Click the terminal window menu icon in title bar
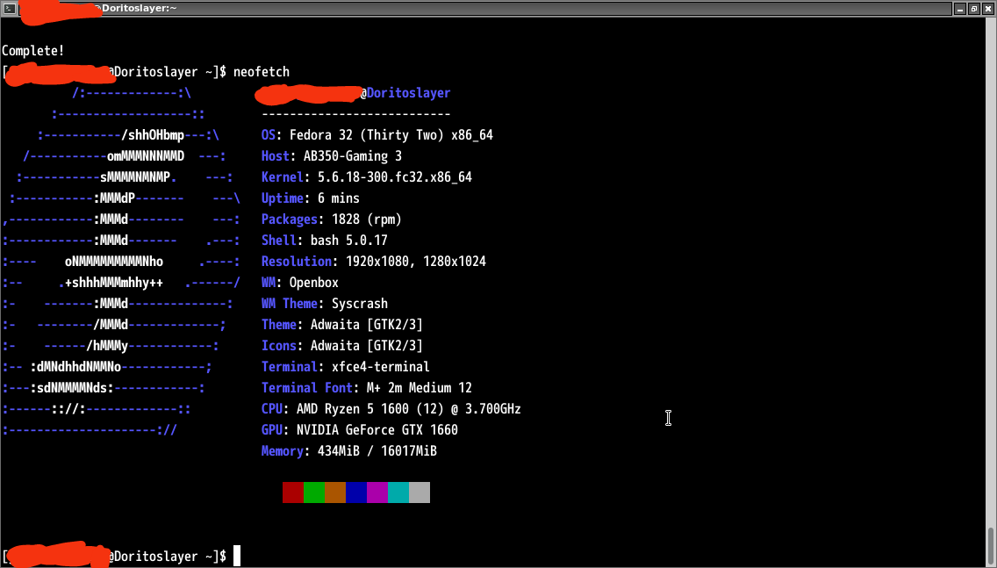The width and height of the screenshot is (997, 568). click(8, 8)
